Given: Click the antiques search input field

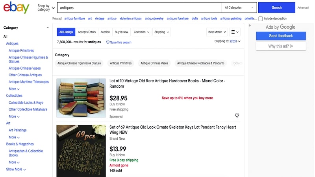Looking at the screenshot, I should pos(139,7).
